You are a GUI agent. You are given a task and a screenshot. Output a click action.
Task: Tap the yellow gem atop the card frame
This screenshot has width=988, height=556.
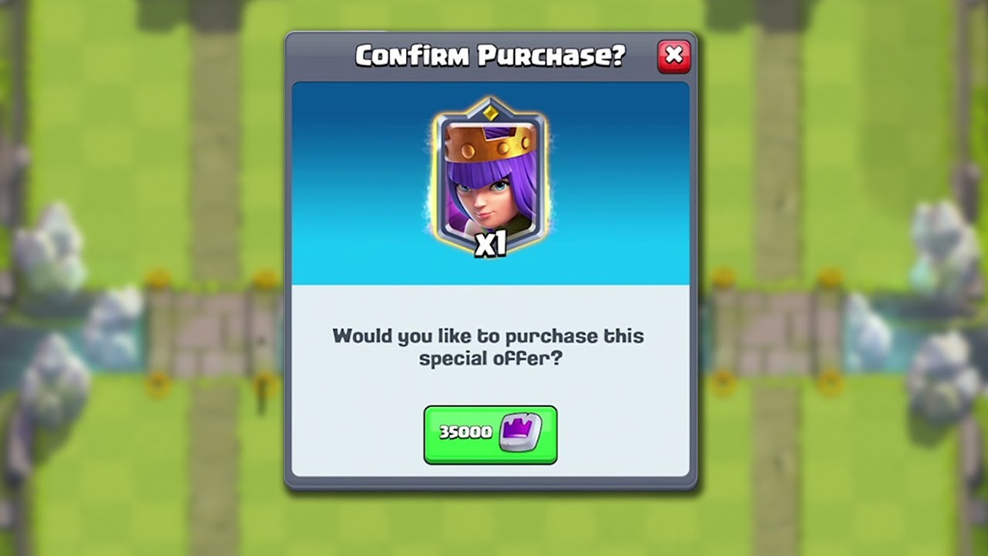tap(490, 113)
